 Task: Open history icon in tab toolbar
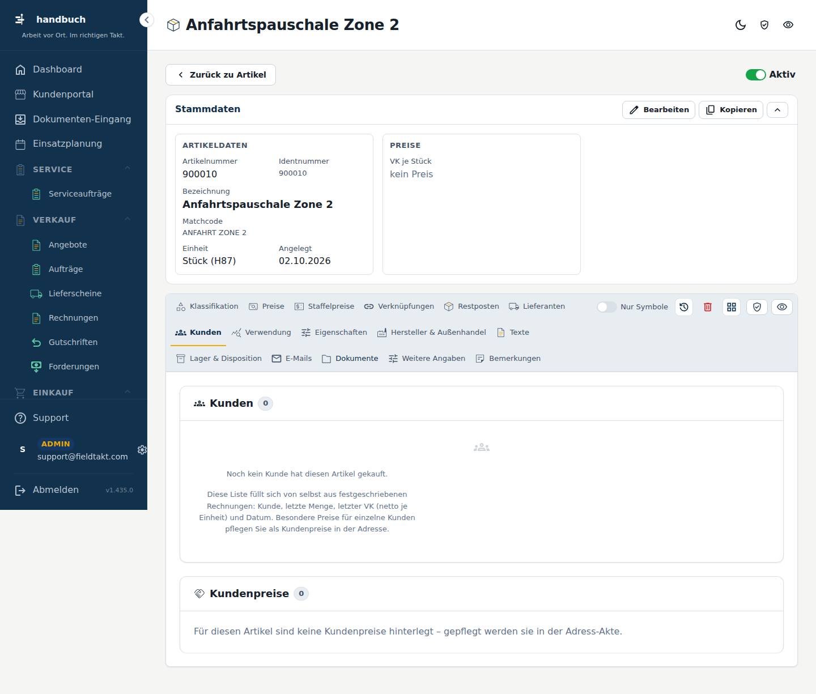[684, 307]
